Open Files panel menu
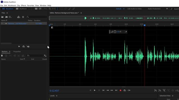This screenshot has width=179, height=100. point(7,13)
